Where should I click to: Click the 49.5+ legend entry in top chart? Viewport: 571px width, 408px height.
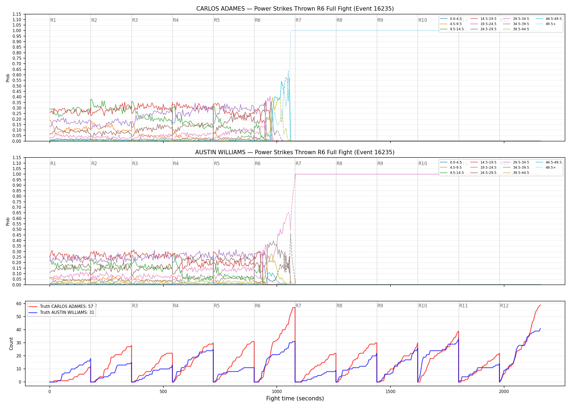pos(546,24)
